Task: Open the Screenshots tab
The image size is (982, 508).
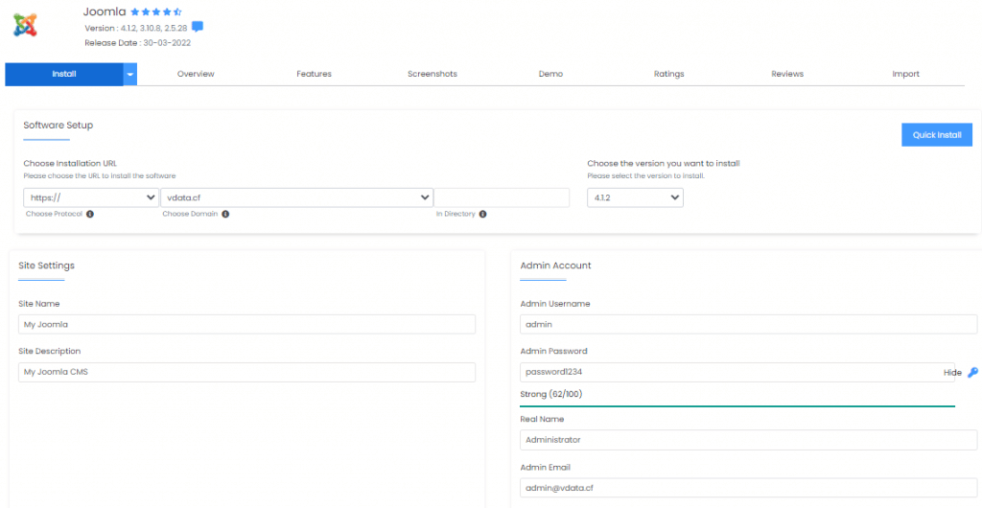Action: (433, 74)
